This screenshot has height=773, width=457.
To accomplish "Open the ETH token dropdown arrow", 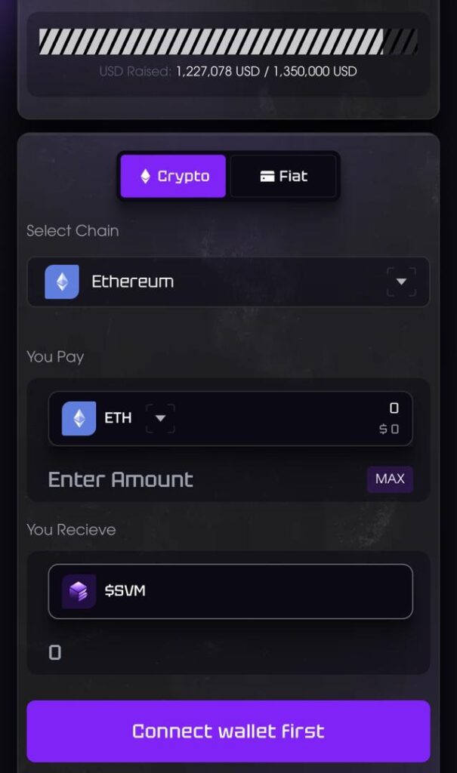I will (160, 418).
